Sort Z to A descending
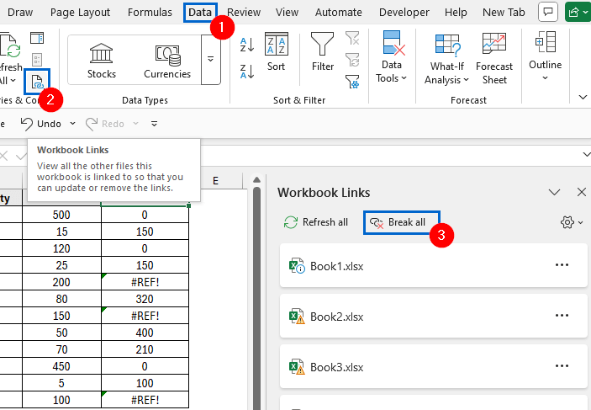Viewport: 591px width, 410px height. (x=246, y=72)
